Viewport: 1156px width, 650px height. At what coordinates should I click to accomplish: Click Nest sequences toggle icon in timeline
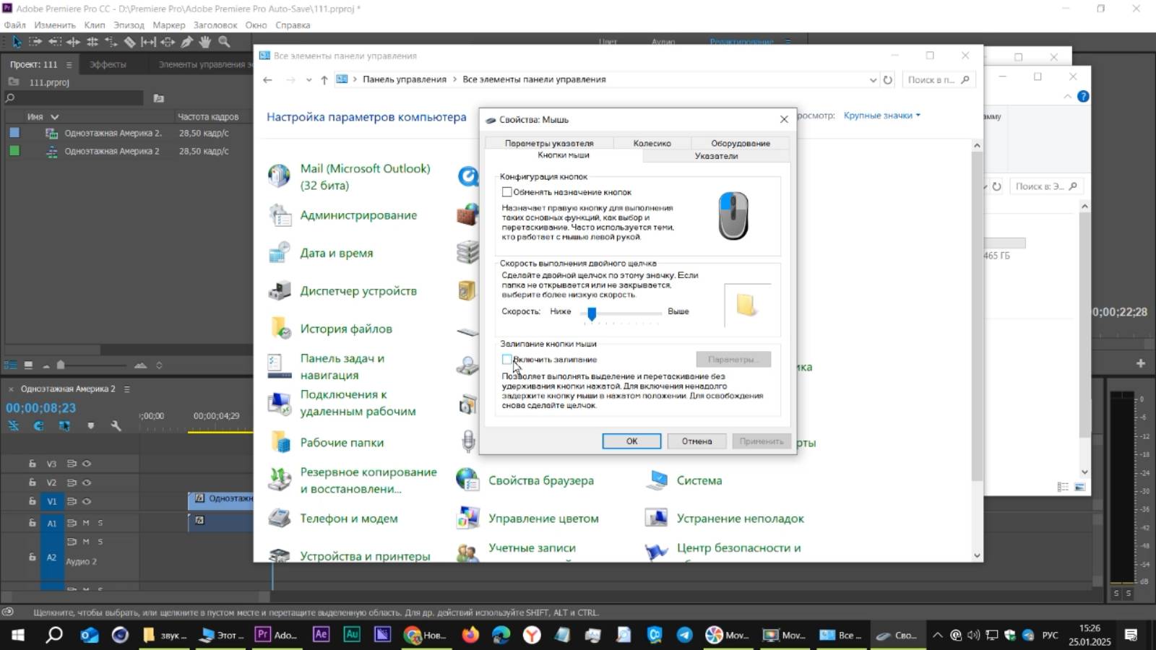pos(13,425)
